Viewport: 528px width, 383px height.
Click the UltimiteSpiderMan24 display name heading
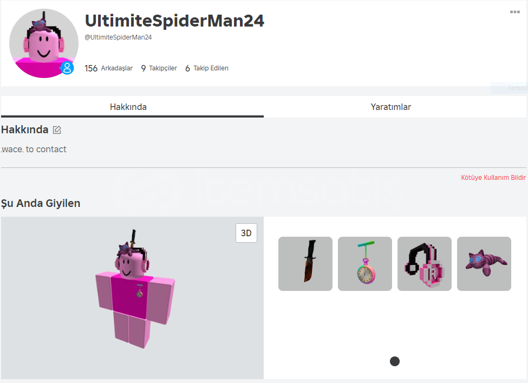point(174,21)
